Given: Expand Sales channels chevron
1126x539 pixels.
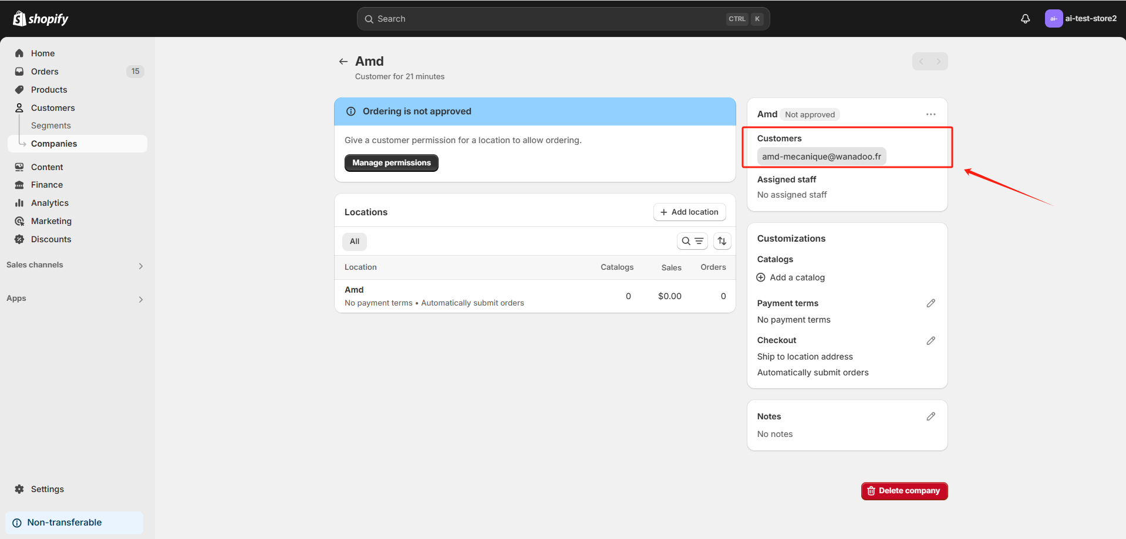Looking at the screenshot, I should tap(141, 266).
